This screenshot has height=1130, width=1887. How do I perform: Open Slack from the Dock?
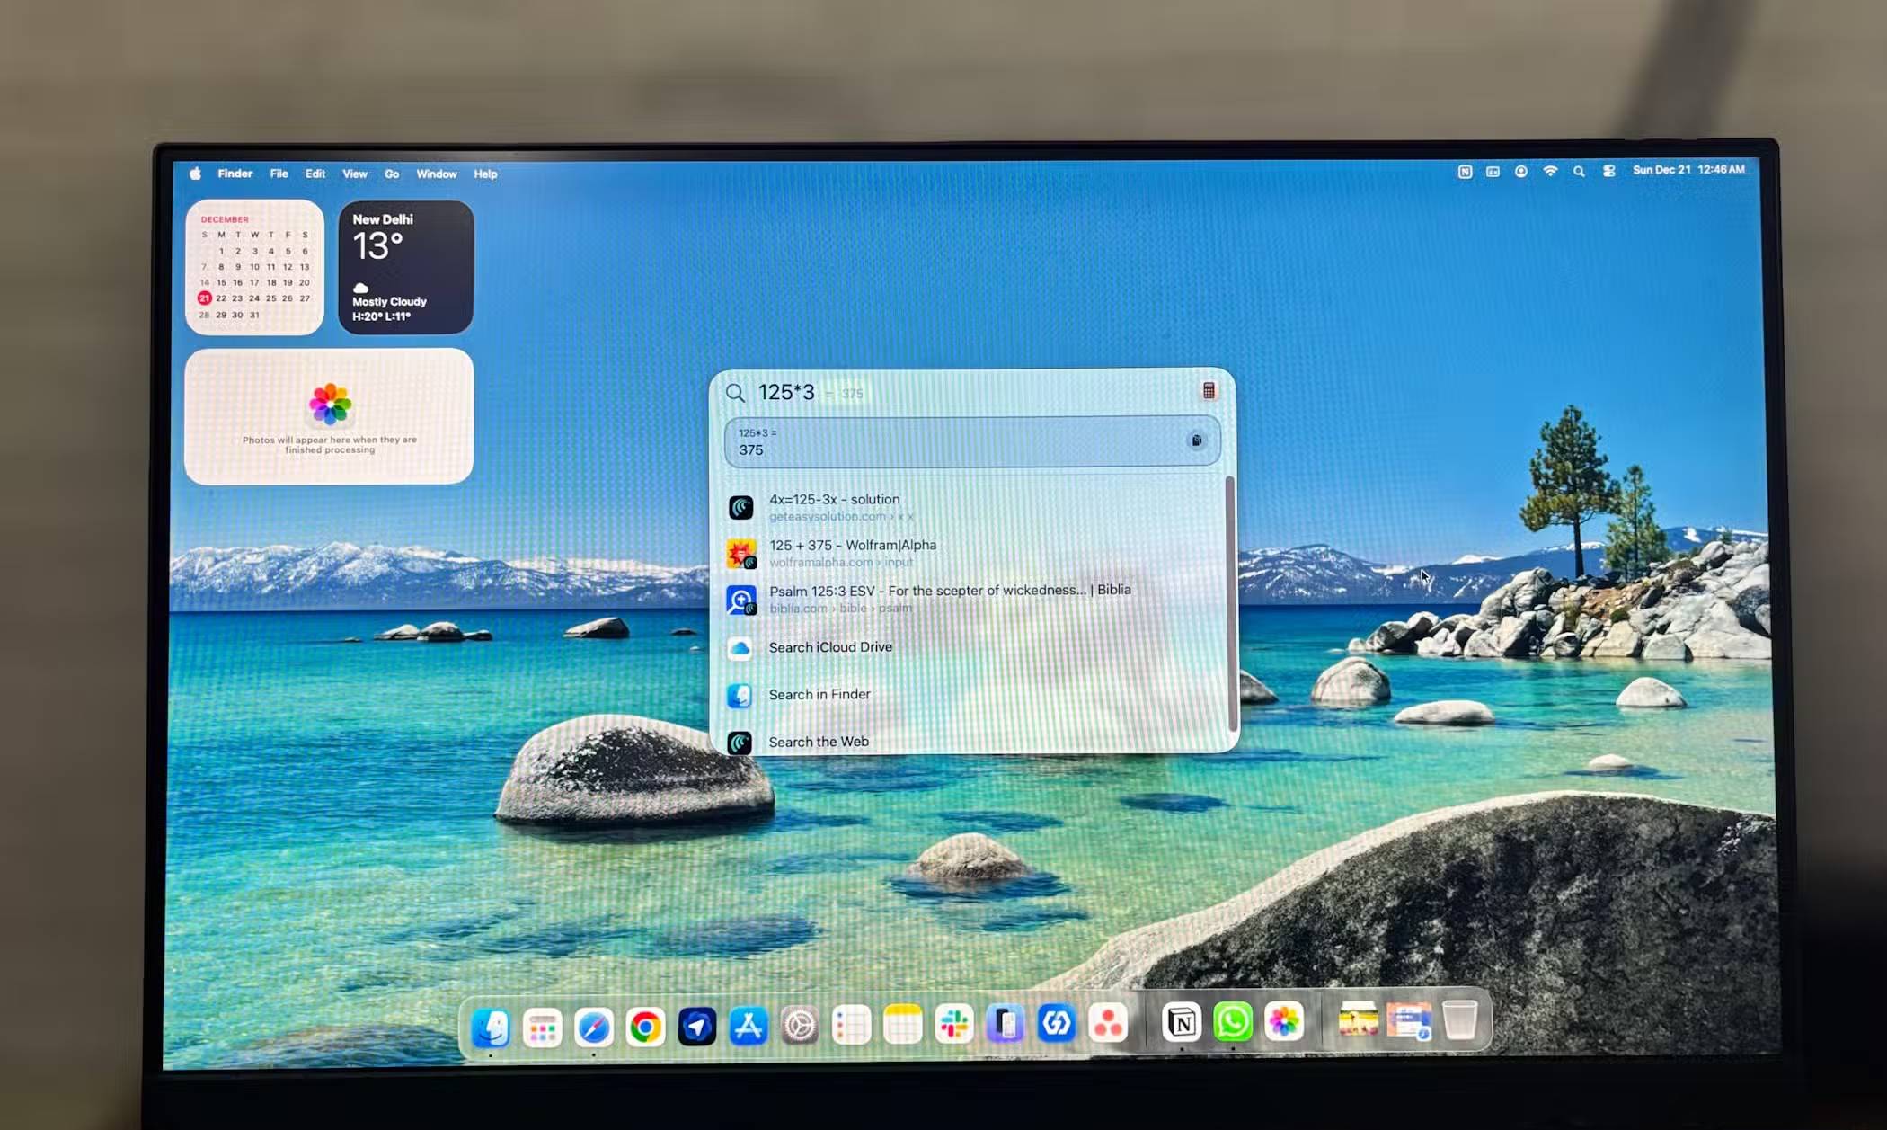(954, 1024)
